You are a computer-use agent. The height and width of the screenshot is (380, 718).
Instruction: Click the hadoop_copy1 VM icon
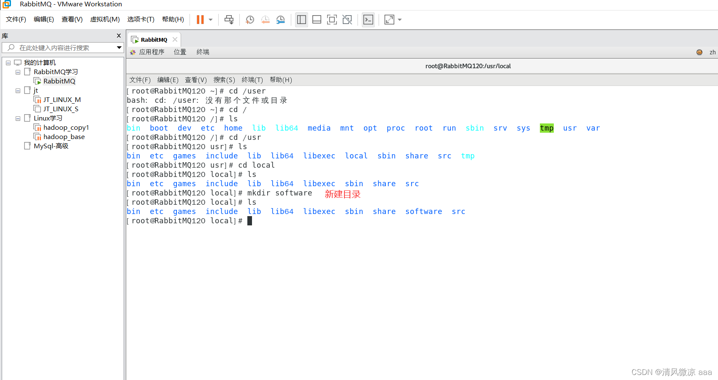(x=37, y=128)
